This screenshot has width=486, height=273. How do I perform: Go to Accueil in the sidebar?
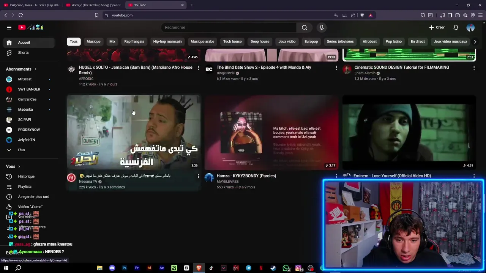click(x=29, y=42)
